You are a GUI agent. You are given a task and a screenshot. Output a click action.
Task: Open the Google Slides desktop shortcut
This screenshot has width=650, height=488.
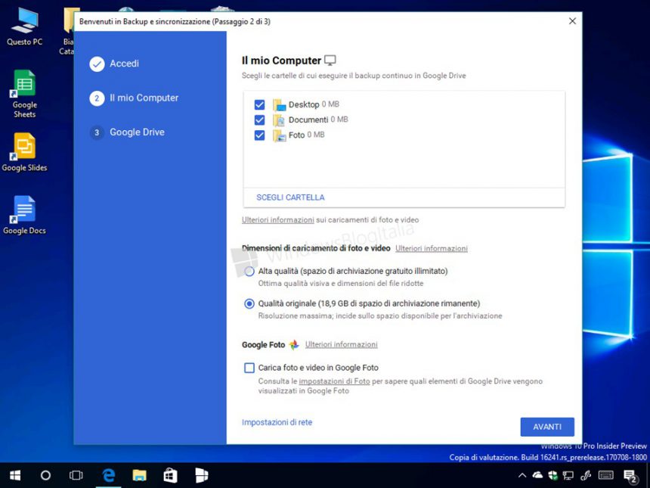24,152
